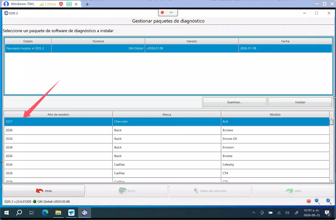Image resolution: width=336 pixels, height=220 pixels.
Task: Click the Inicio home button
Action: tap(127, 191)
